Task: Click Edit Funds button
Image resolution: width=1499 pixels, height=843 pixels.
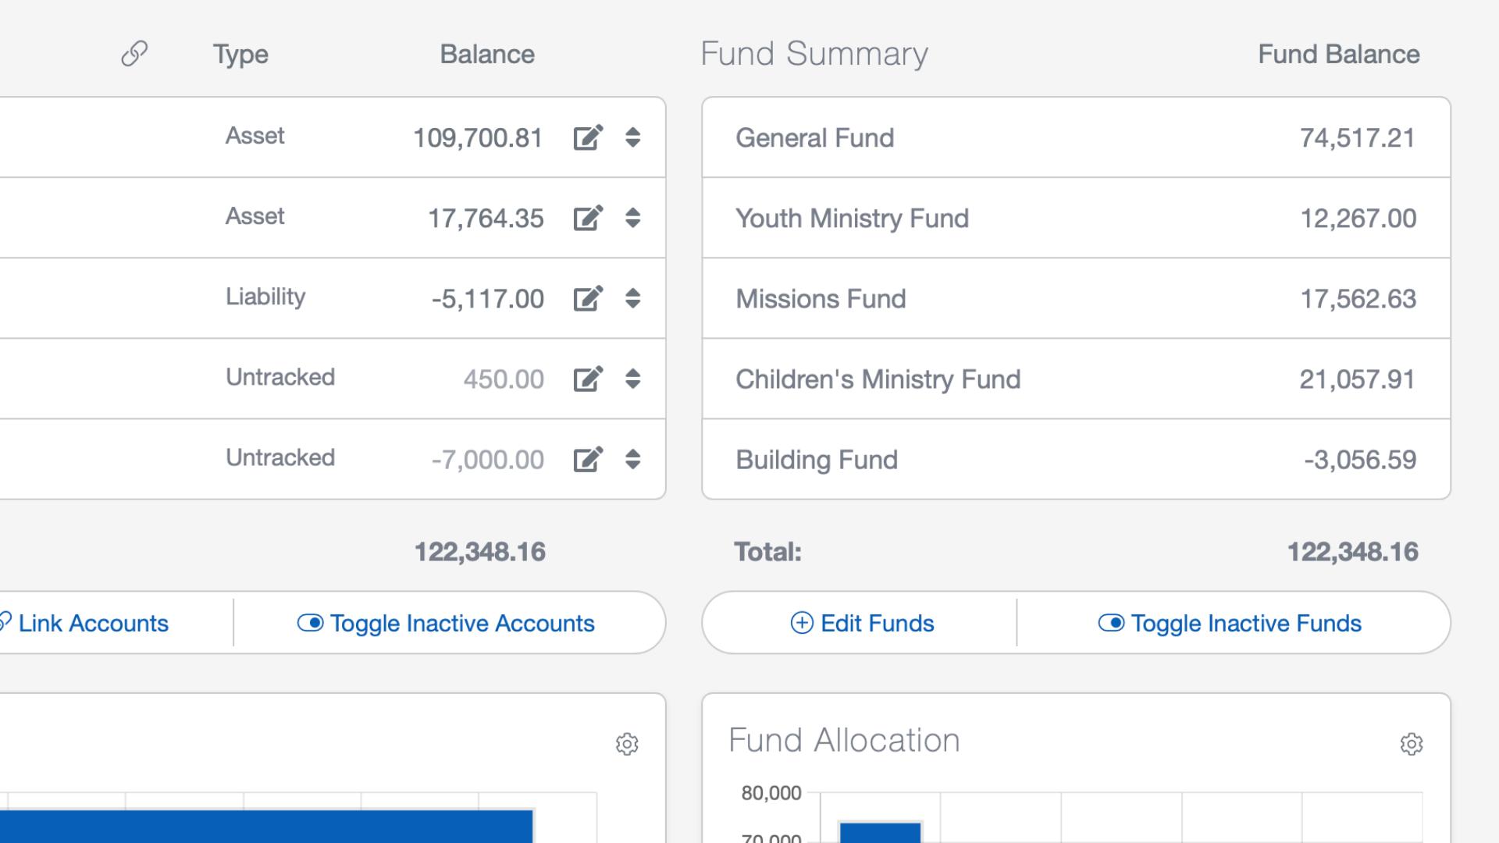Action: (862, 623)
